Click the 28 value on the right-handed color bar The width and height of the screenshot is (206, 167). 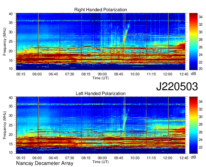tap(201, 40)
